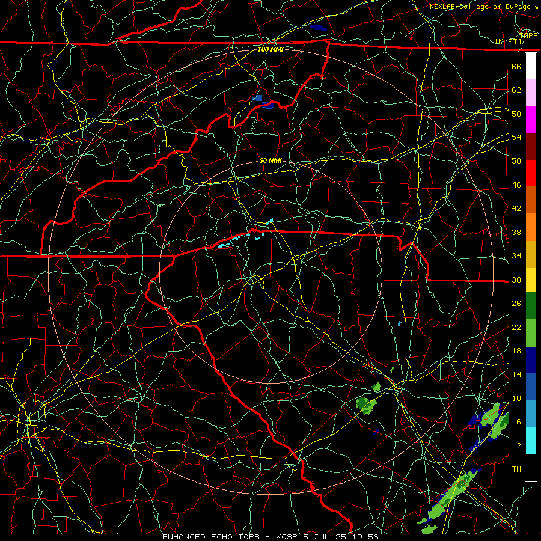Click the cyan echo cluster along the state border

coord(233,240)
